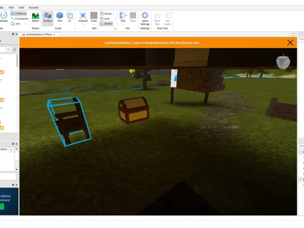The width and height of the screenshot is (304, 228).
Task: Open Game Settings
Action: tap(145, 19)
